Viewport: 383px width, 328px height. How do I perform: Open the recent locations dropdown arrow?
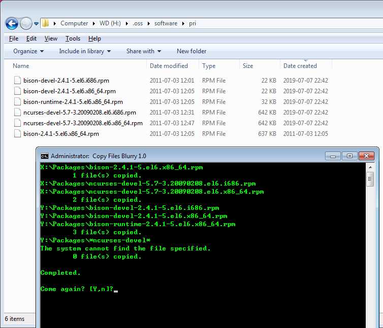click(37, 24)
